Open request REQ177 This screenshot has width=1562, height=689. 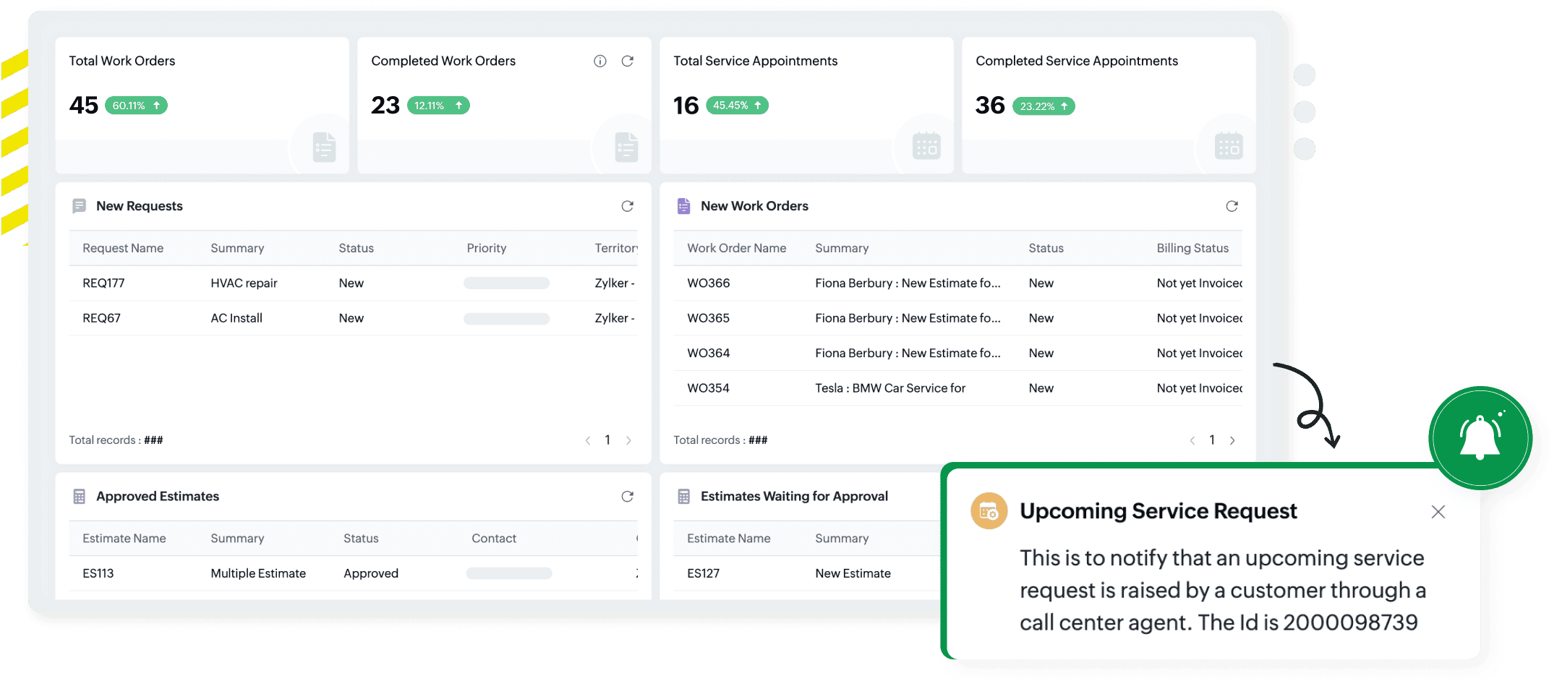click(x=103, y=283)
